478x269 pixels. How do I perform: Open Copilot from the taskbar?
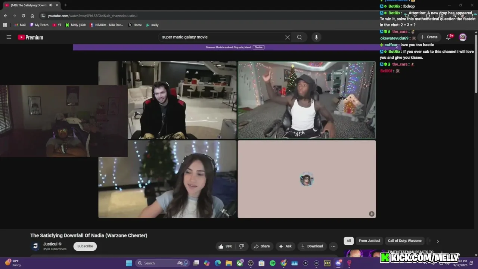pos(207,263)
